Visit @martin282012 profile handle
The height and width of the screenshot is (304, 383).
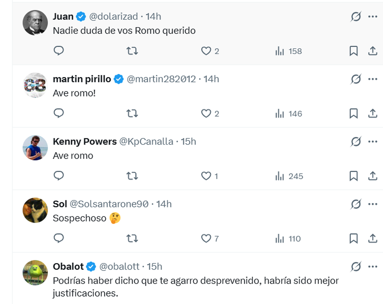(161, 79)
